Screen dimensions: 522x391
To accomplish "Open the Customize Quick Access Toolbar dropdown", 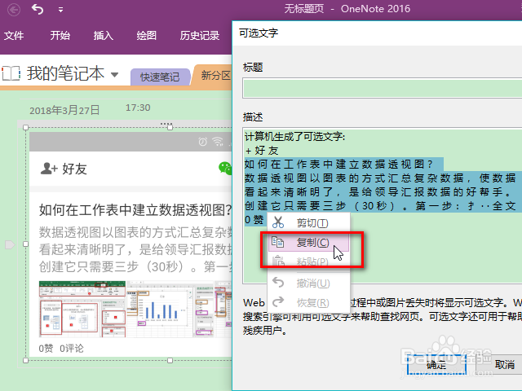I will tap(60, 10).
